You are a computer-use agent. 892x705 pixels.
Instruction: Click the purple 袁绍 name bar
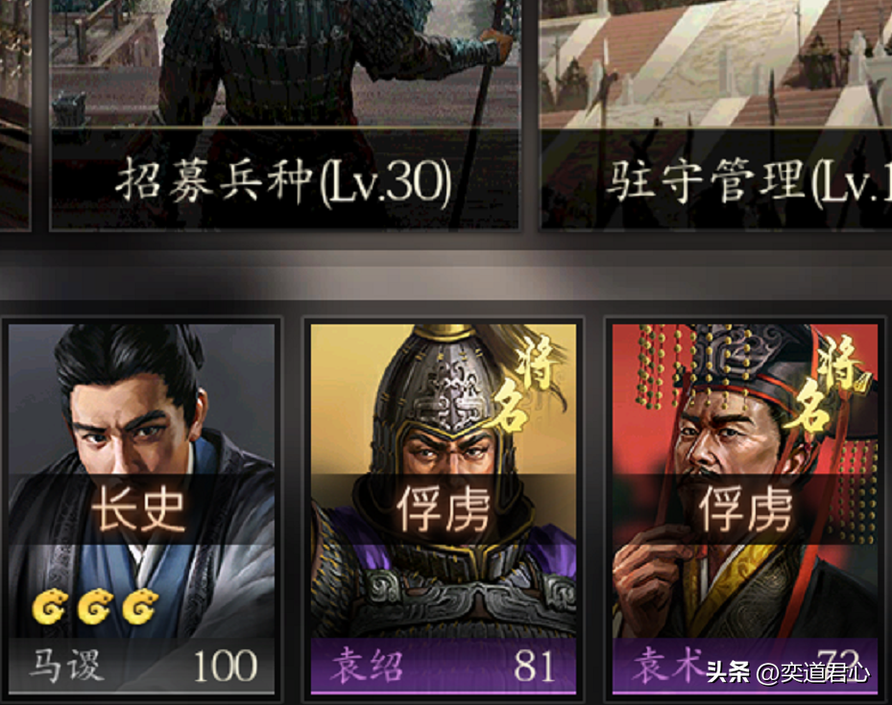click(444, 666)
